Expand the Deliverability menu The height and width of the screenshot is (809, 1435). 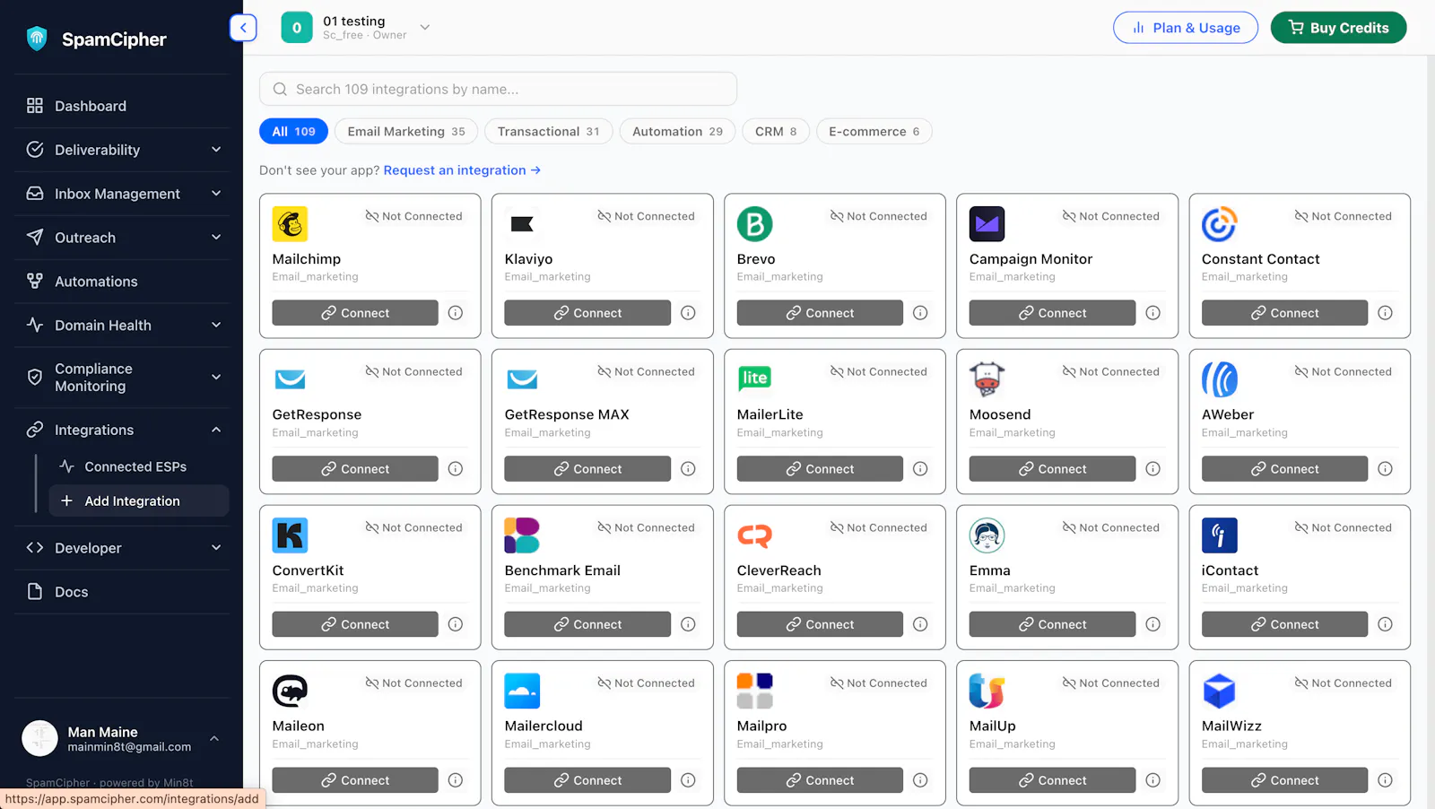coord(122,150)
